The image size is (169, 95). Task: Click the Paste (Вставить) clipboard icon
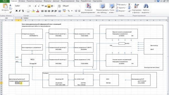click(x=5, y=6)
